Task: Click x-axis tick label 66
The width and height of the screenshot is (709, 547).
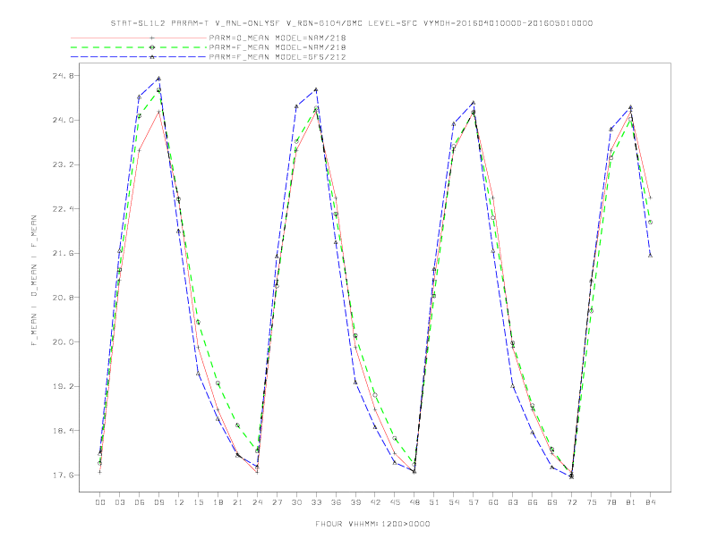Action: coord(533,502)
